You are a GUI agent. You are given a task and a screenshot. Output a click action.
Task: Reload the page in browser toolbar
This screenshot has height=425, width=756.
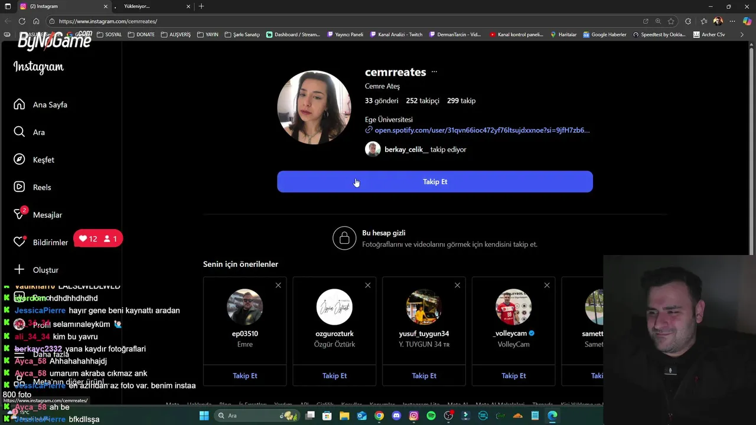click(x=22, y=21)
